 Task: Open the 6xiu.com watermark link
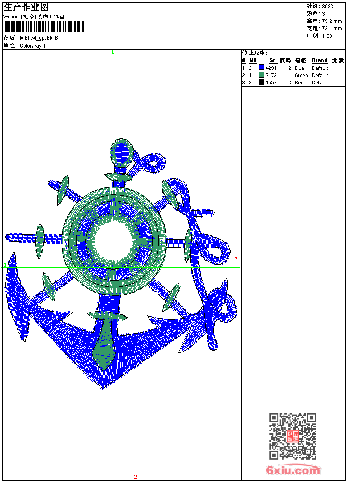293,470
